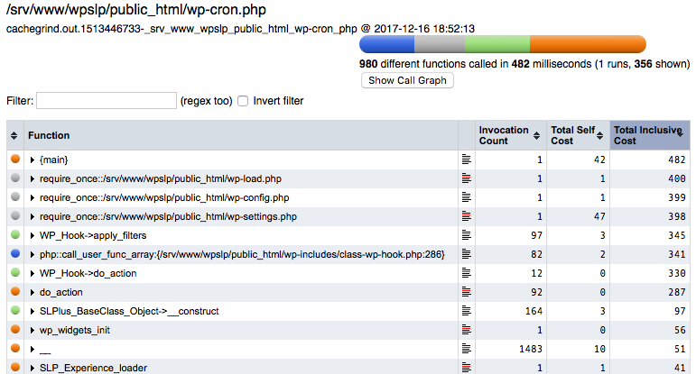
Task: Expand the require_once wp-config.php row
Action: (x=32, y=198)
